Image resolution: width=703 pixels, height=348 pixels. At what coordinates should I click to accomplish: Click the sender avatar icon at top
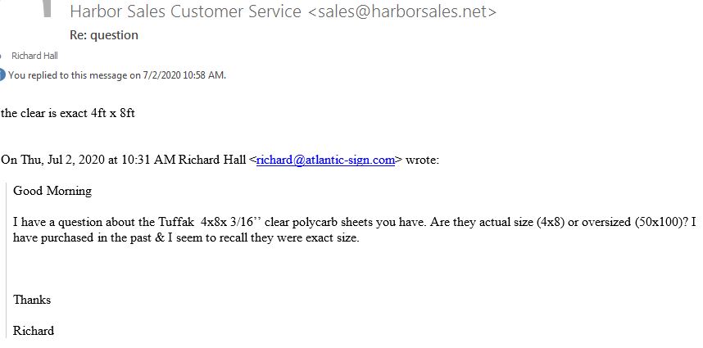tap(47, 8)
